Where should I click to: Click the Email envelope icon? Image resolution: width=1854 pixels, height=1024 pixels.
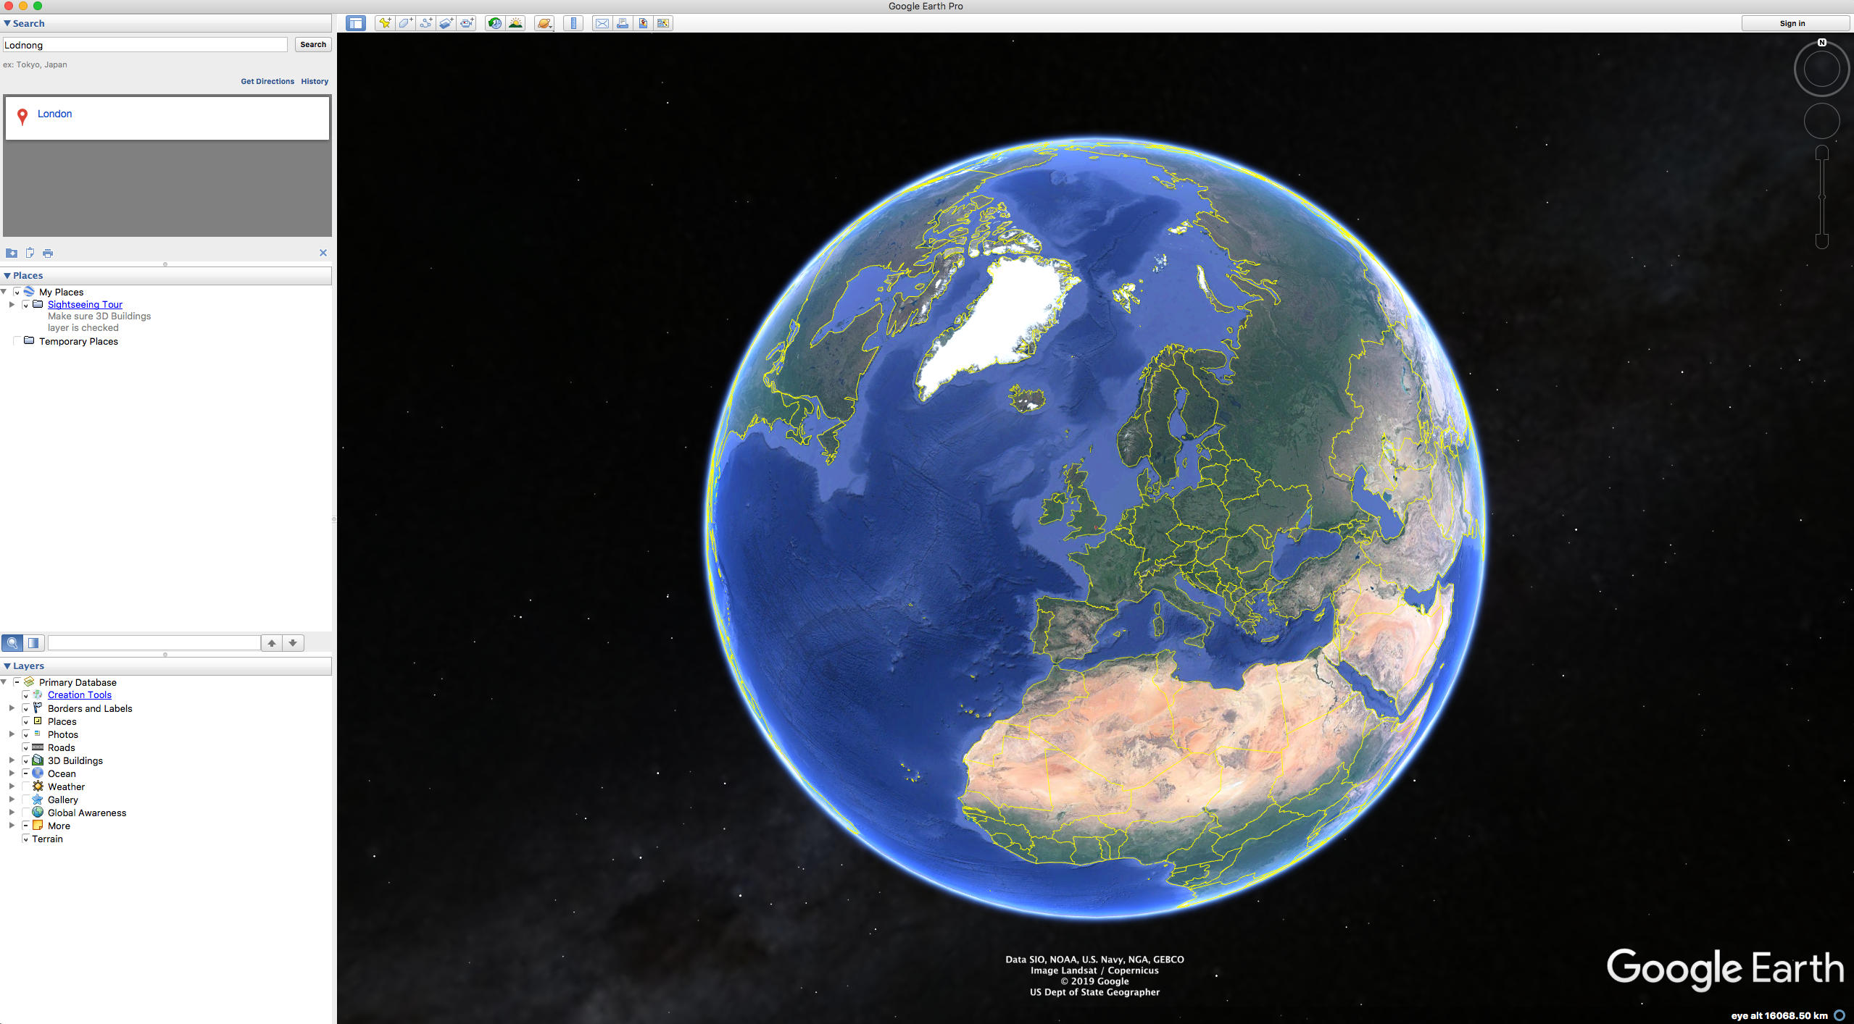point(602,23)
